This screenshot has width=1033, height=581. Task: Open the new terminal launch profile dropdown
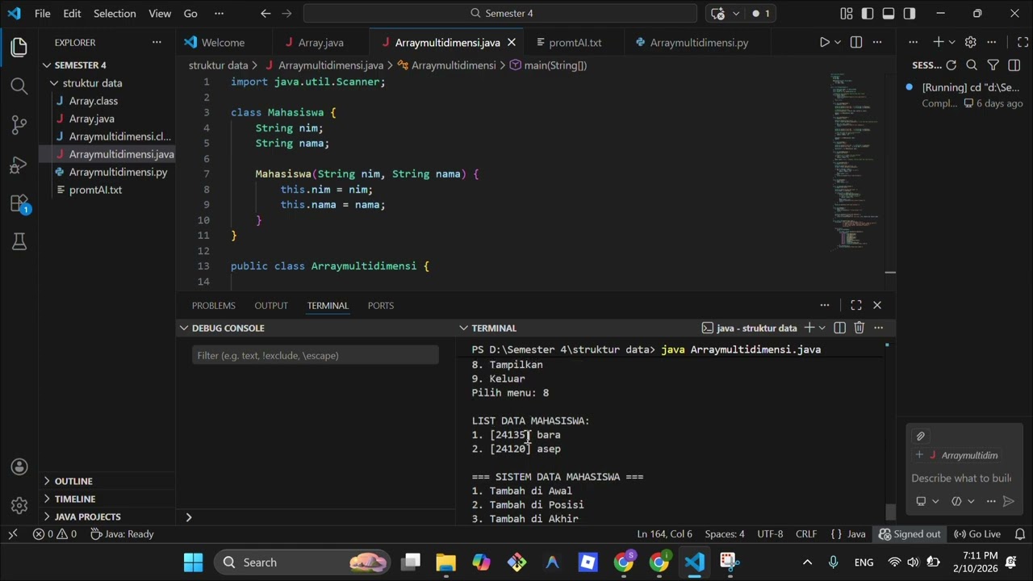pos(822,328)
